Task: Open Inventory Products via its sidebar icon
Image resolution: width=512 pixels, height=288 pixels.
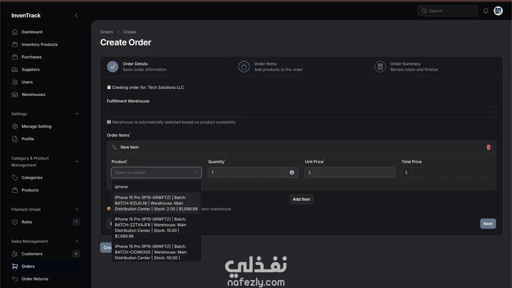Action: 15,44
